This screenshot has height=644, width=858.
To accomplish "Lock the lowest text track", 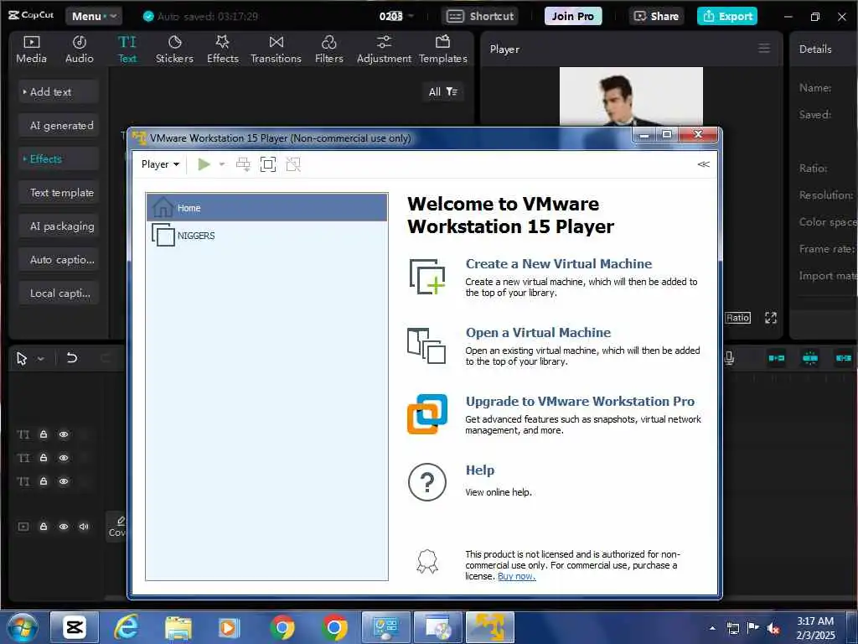I will pos(44,481).
